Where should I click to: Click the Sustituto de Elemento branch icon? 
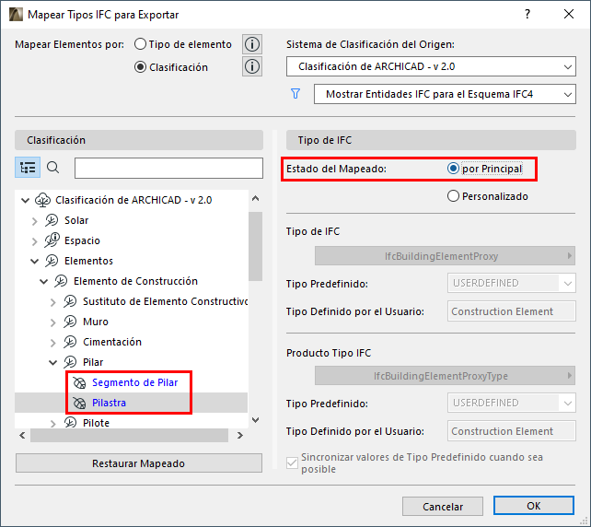click(x=70, y=302)
